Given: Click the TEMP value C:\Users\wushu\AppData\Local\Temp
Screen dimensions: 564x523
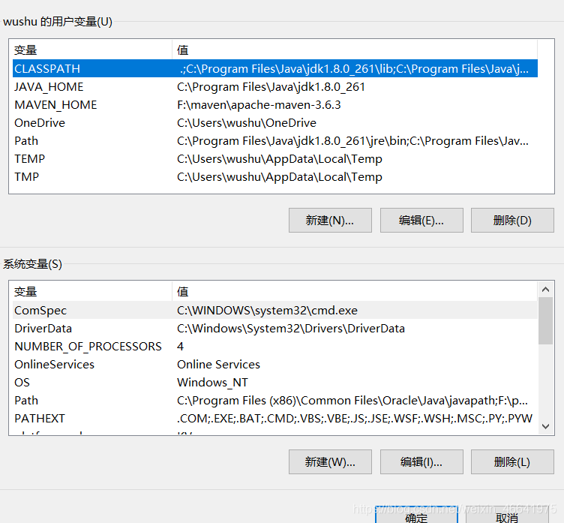Looking at the screenshot, I should [280, 159].
